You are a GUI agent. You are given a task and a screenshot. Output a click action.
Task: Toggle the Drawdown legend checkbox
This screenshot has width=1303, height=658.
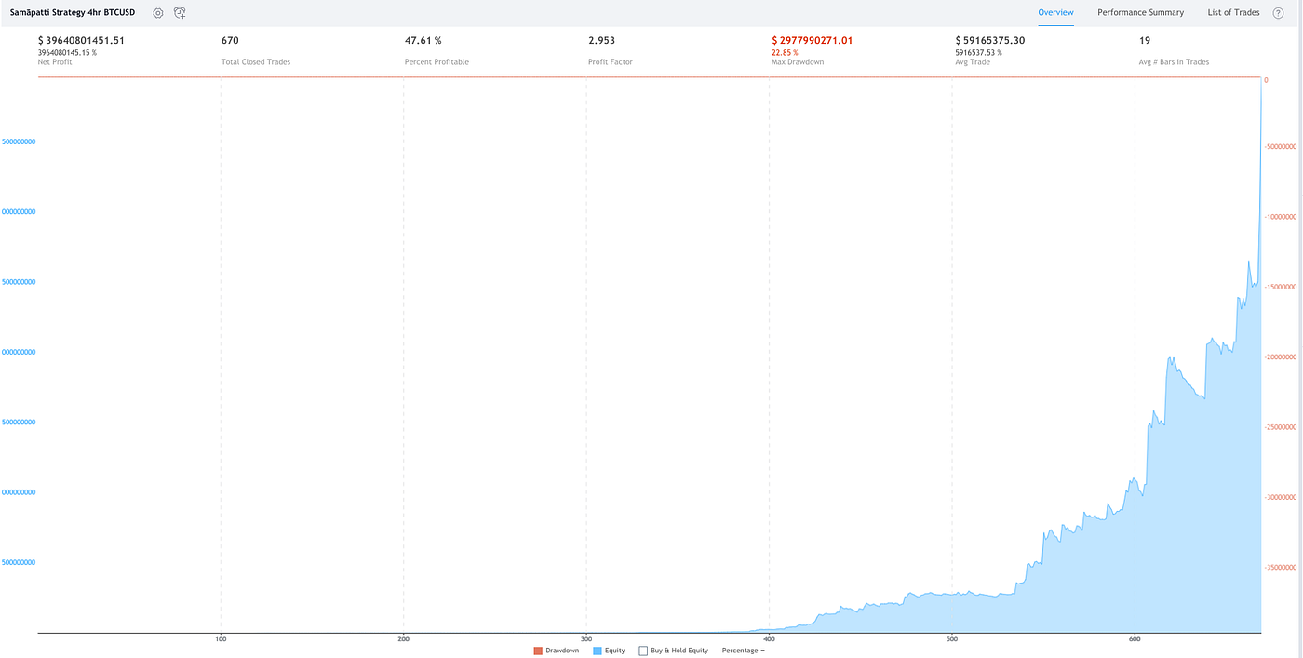tap(538, 651)
